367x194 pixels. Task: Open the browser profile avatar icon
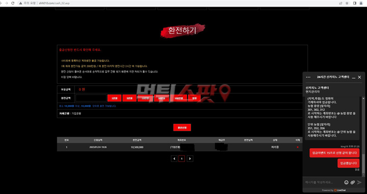click(361, 3)
